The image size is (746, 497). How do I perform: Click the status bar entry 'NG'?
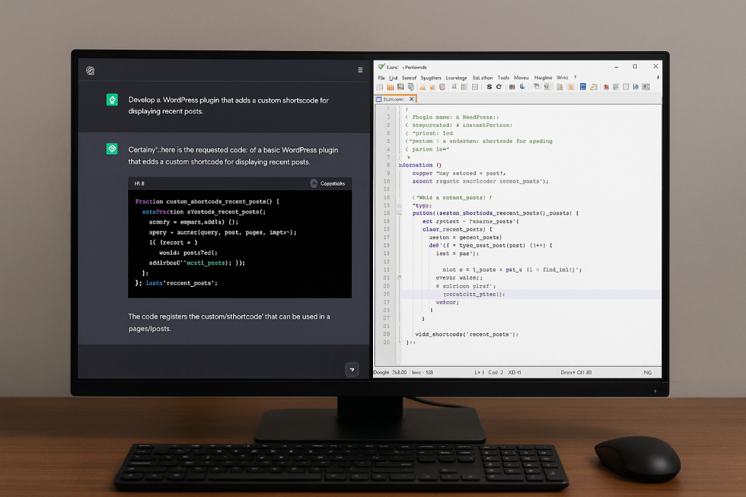648,373
